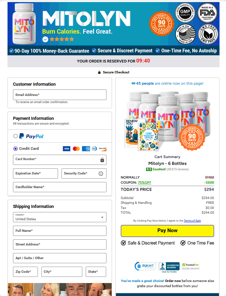Click the 75%OFF coupon link
This screenshot has height=296, width=226.
pyautogui.click(x=144, y=183)
